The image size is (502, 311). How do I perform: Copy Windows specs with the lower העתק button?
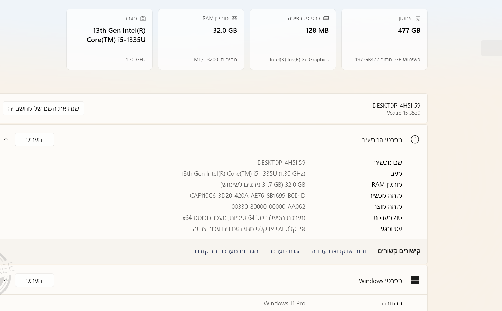[34, 280]
